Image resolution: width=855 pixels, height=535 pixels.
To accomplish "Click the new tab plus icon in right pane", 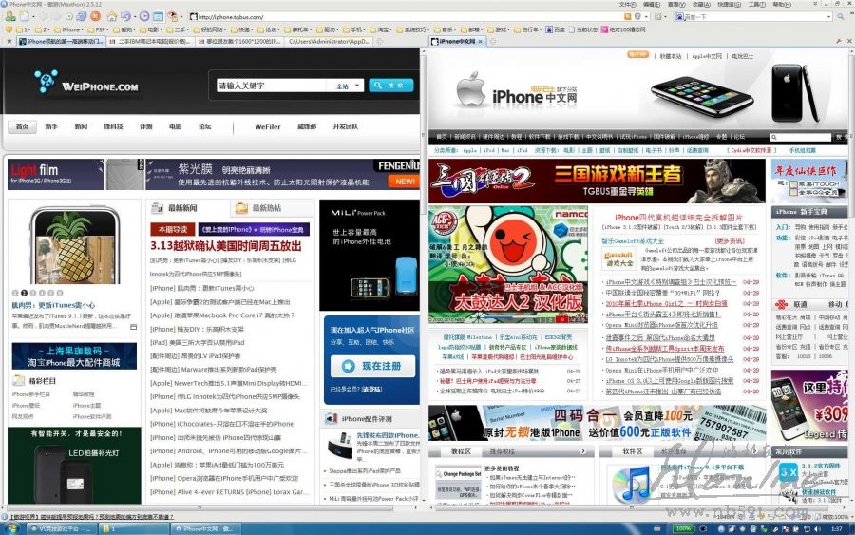I will point(492,42).
